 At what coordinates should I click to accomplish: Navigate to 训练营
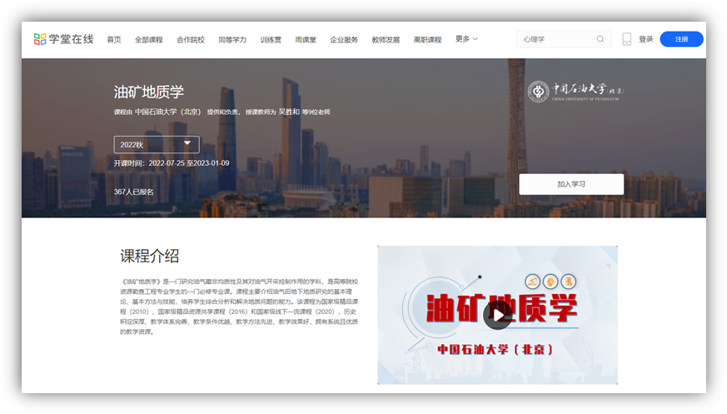(271, 39)
